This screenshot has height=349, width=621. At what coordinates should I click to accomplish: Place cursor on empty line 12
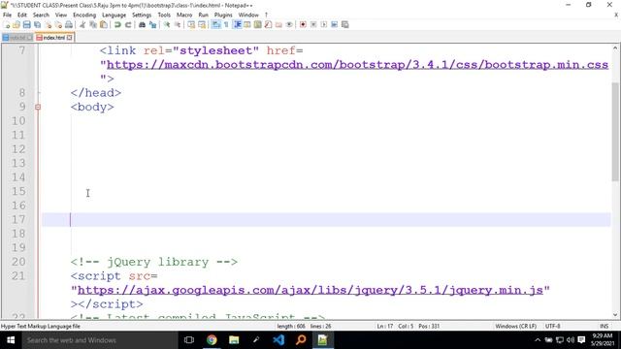(x=325, y=149)
